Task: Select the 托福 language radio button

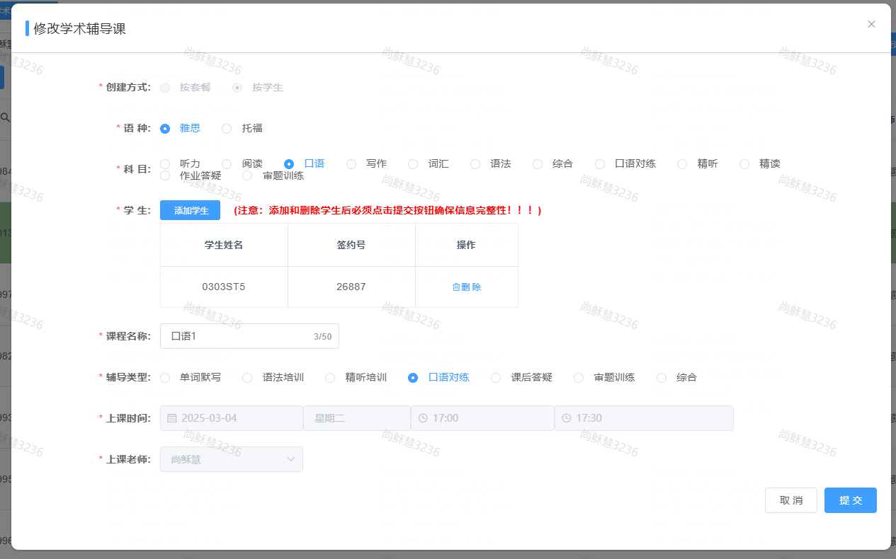Action: pyautogui.click(x=227, y=129)
